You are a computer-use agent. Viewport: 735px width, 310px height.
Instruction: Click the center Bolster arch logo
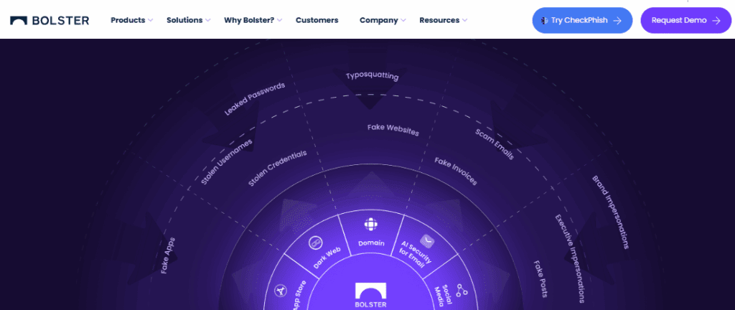[371, 291]
